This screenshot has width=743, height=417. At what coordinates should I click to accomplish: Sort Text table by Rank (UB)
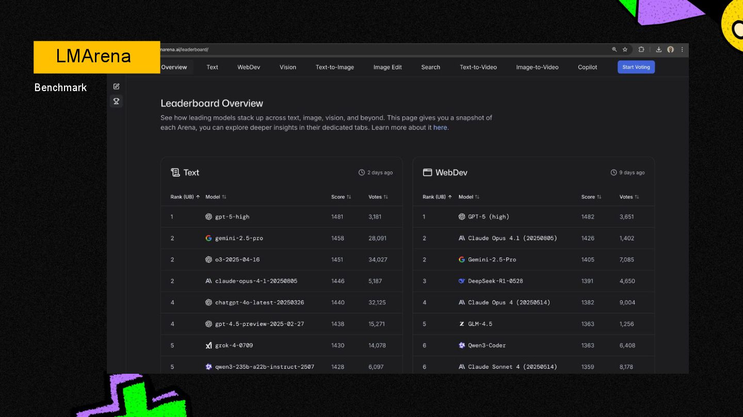(185, 197)
